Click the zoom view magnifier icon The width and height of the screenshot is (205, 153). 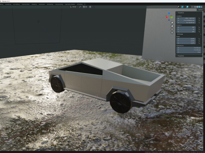pyautogui.click(x=172, y=23)
